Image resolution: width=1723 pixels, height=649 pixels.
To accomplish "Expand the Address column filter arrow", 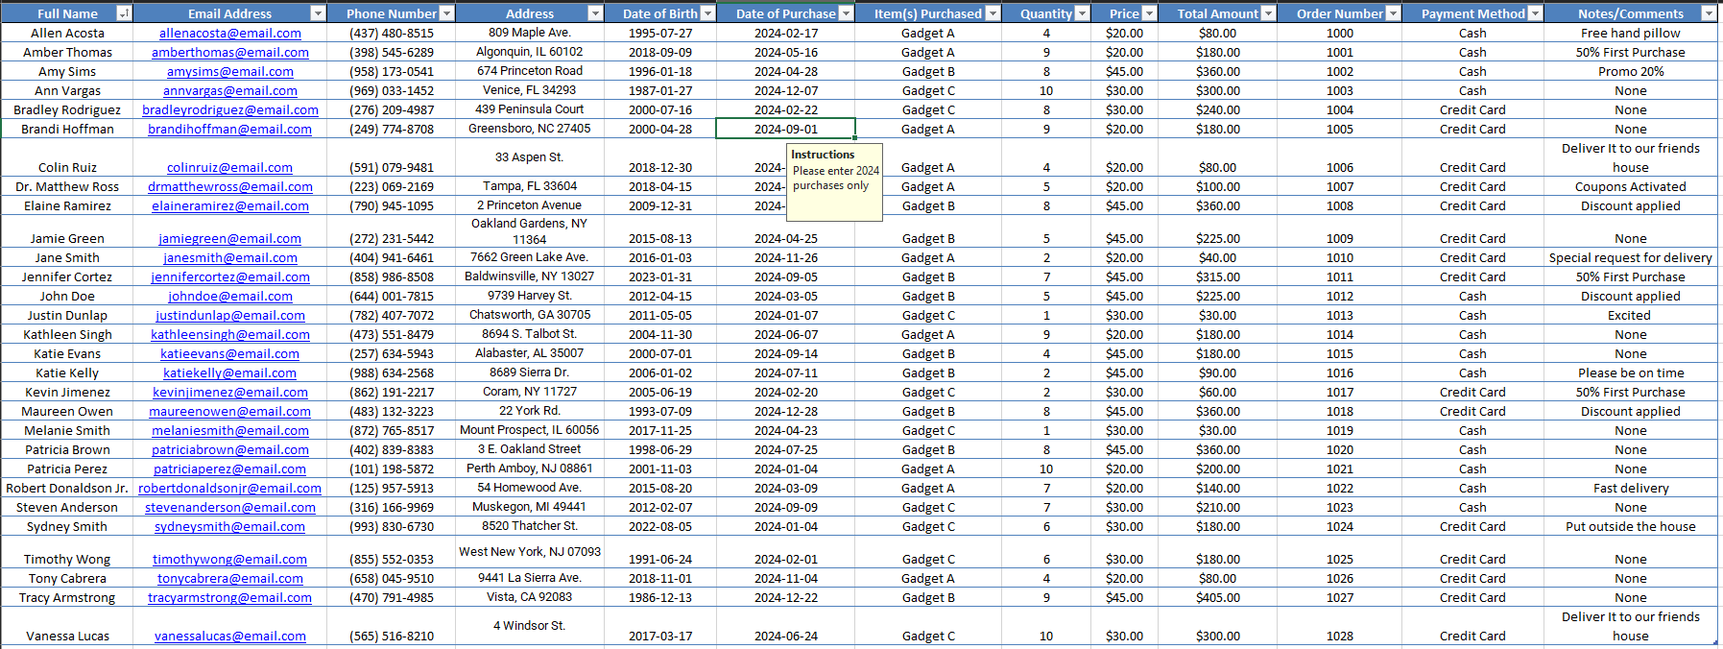I will (595, 13).
